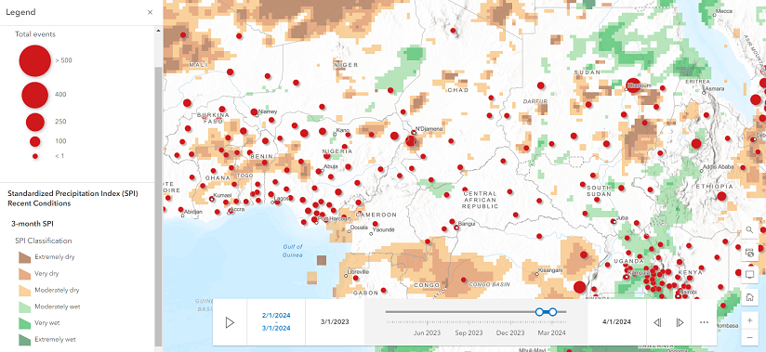This screenshot has width=766, height=352.
Task: Click the Douala city label
Action: 359,228
